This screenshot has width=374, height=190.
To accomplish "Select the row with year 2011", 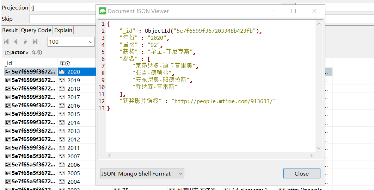I will coord(50,148).
